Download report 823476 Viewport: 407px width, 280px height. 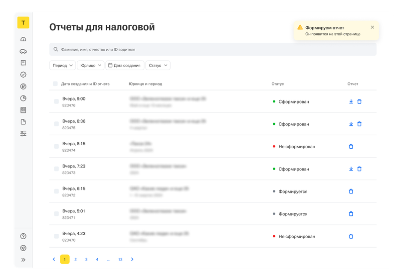351,101
